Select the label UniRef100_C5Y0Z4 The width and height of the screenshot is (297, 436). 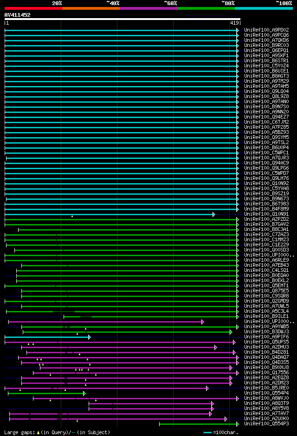pyautogui.click(x=266, y=66)
